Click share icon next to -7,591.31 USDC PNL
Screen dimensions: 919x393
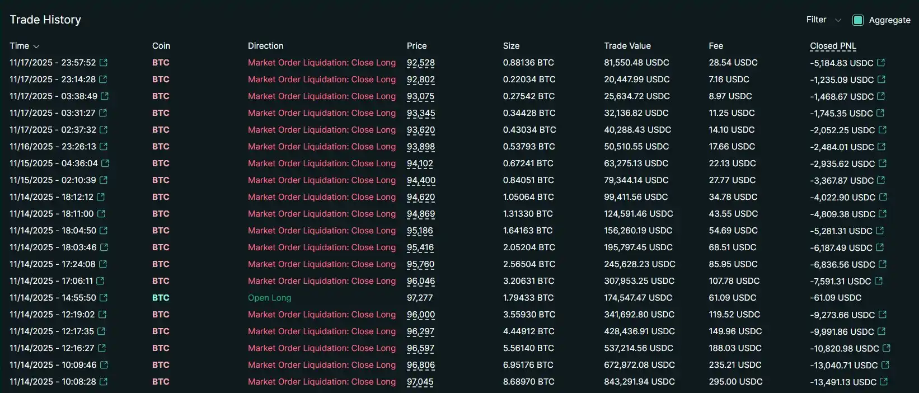(x=879, y=281)
